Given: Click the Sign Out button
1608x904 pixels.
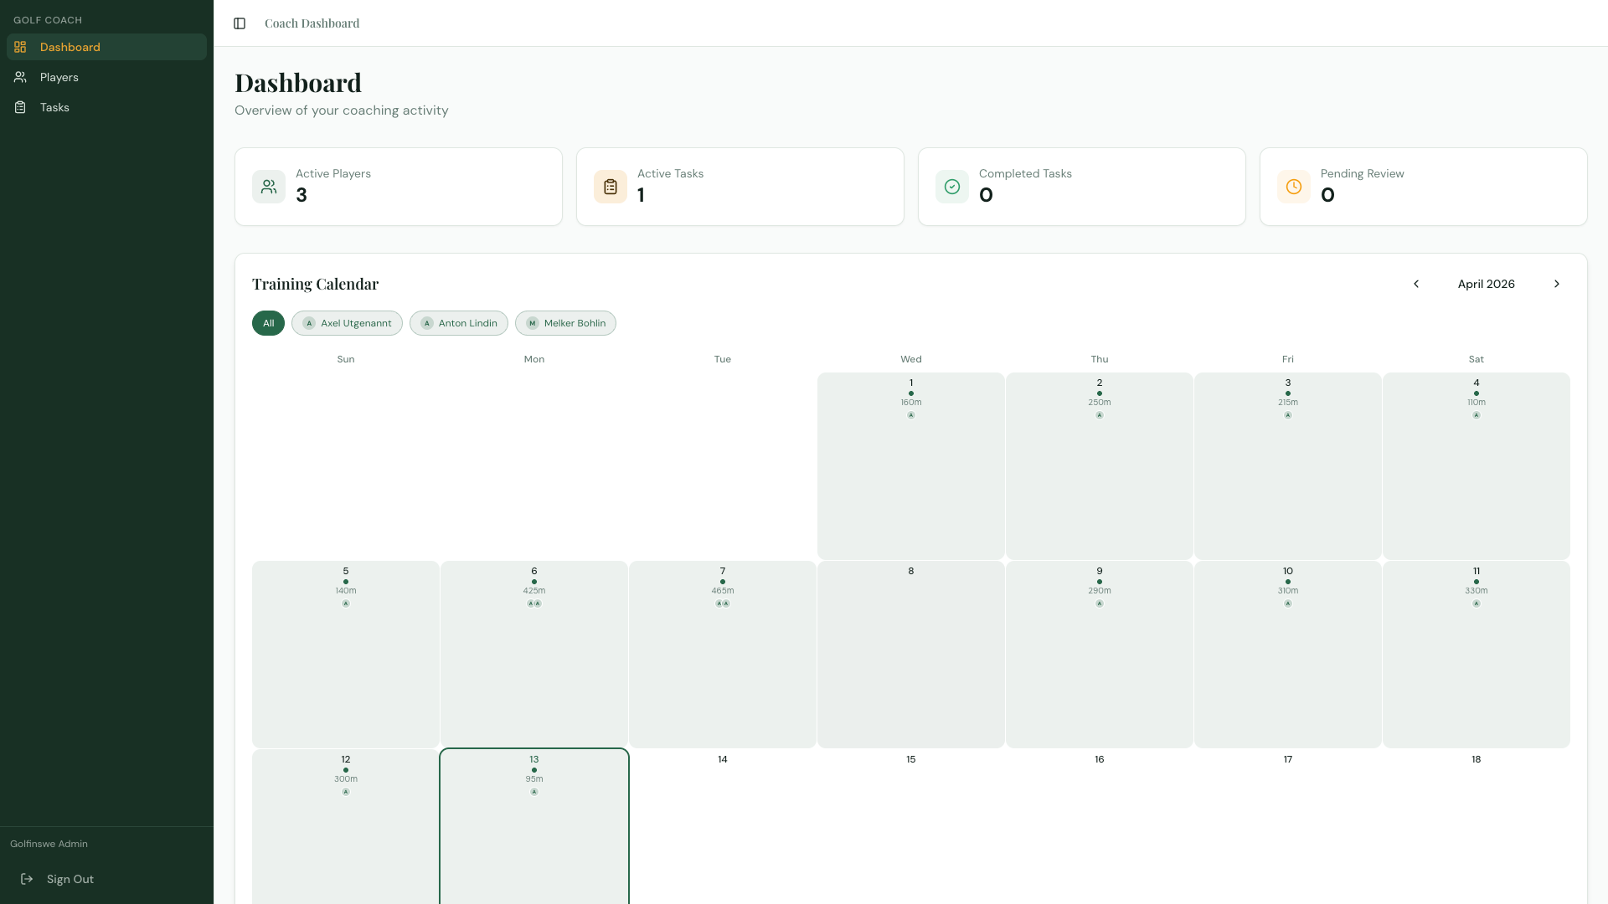Looking at the screenshot, I should point(70,879).
